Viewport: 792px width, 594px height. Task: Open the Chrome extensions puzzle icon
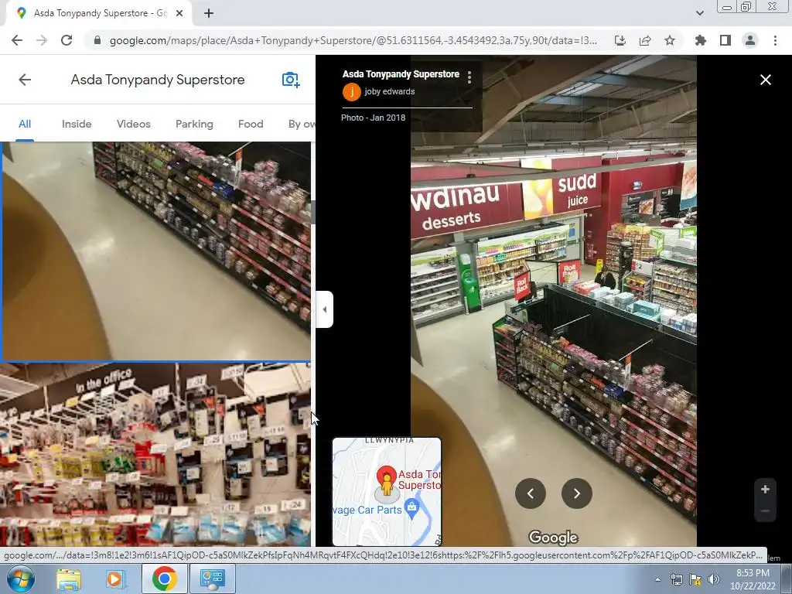click(701, 40)
